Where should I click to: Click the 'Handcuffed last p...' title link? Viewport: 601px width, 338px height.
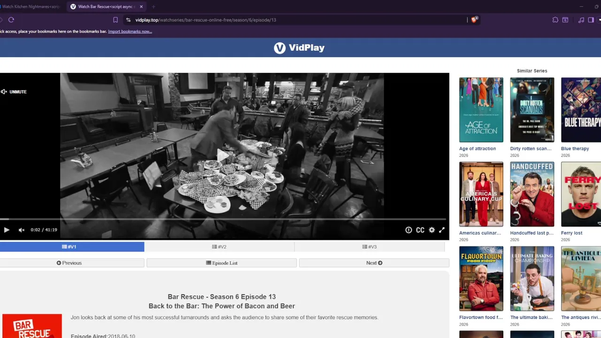pyautogui.click(x=532, y=233)
